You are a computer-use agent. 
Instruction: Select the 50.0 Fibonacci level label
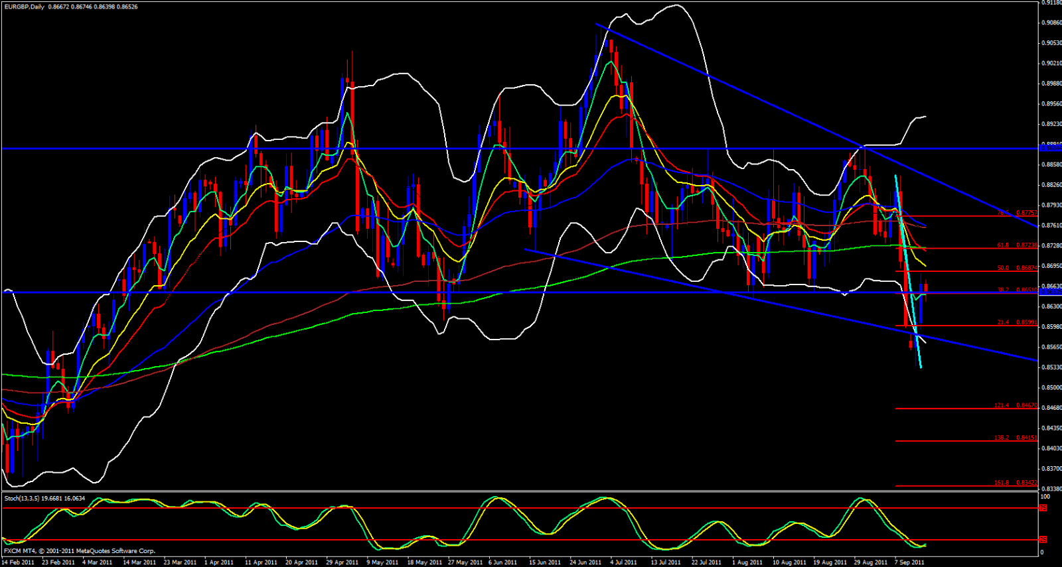[1003, 268]
